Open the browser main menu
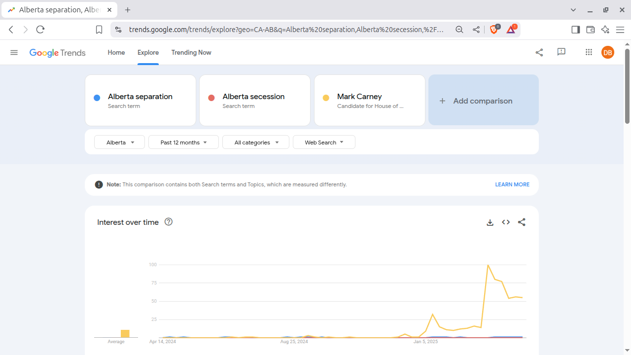The image size is (631, 355). point(620,30)
